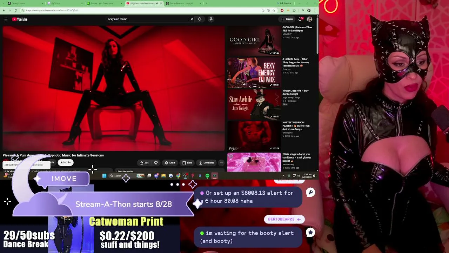Open more actions ellipsis under the video
Image resolution: width=449 pixels, height=253 pixels.
pos(221,163)
